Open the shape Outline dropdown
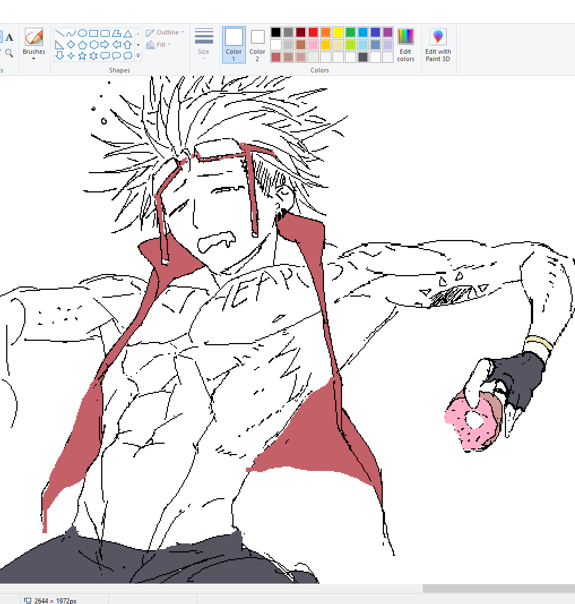This screenshot has width=575, height=604. point(165,32)
